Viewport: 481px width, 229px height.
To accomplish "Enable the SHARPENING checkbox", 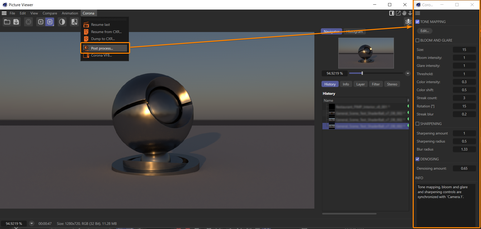I will click(417, 124).
